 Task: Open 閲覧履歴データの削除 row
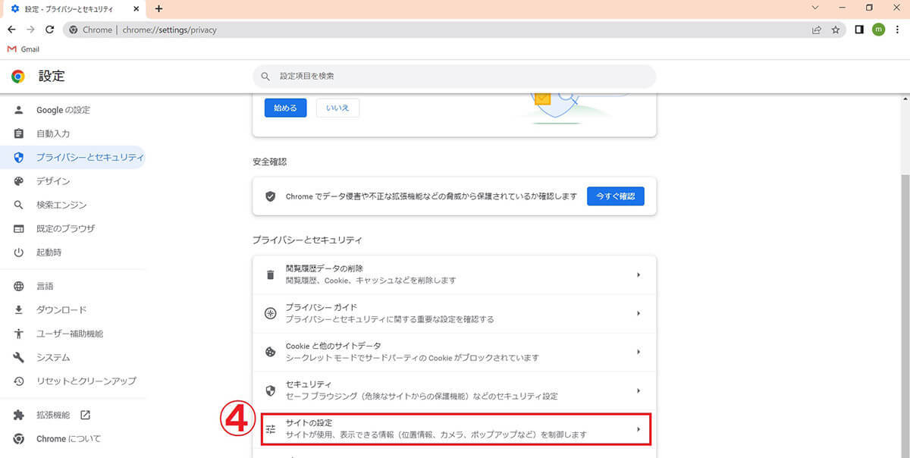tap(454, 274)
